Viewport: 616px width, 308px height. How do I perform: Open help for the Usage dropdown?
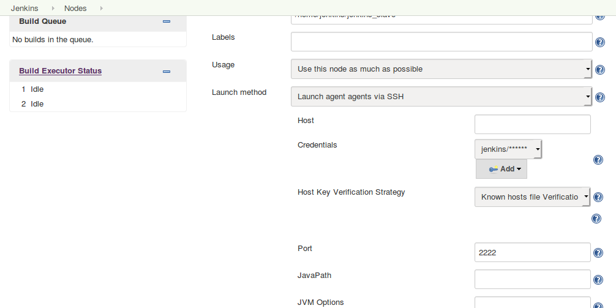coord(600,70)
